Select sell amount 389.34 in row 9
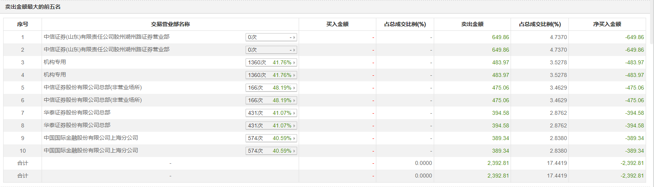Screen dimensions: 654x187 tap(501, 138)
